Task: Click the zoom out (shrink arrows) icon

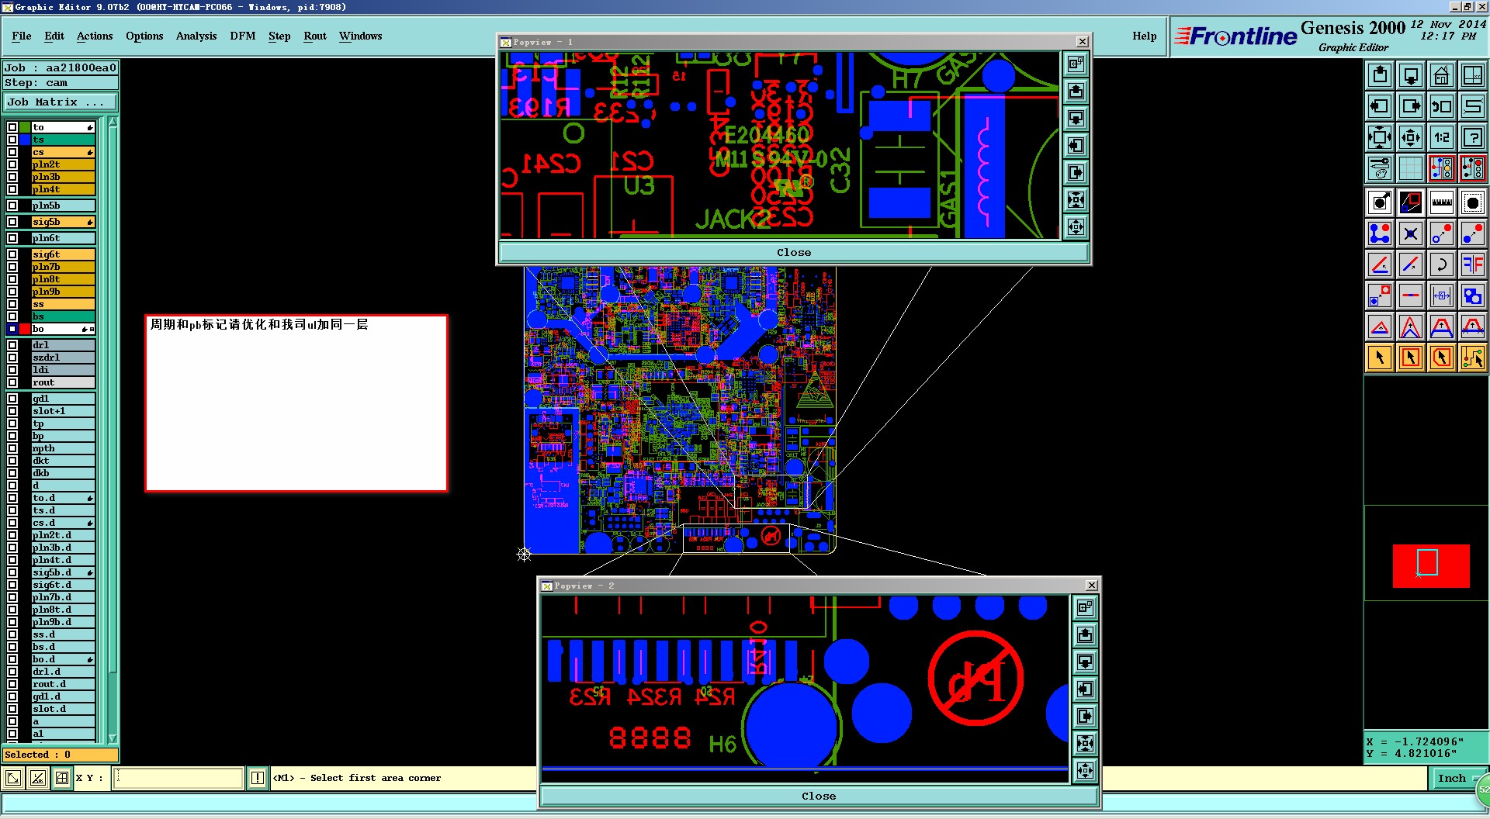Action: 1411,137
